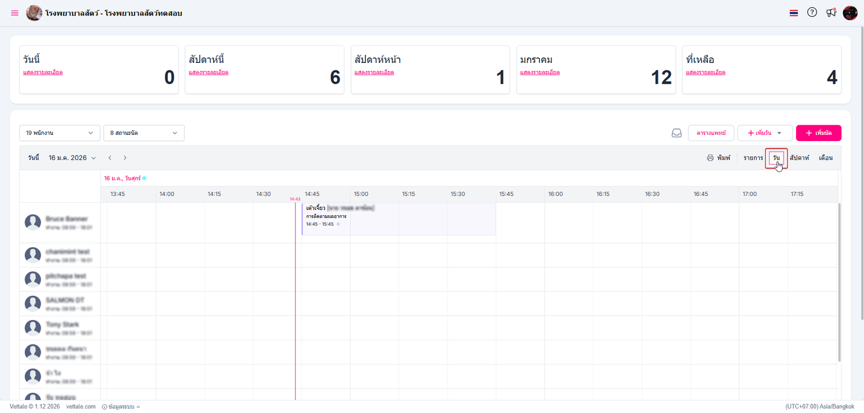Click chanimint test's avatar icon
The height and width of the screenshot is (413, 864).
click(x=33, y=255)
